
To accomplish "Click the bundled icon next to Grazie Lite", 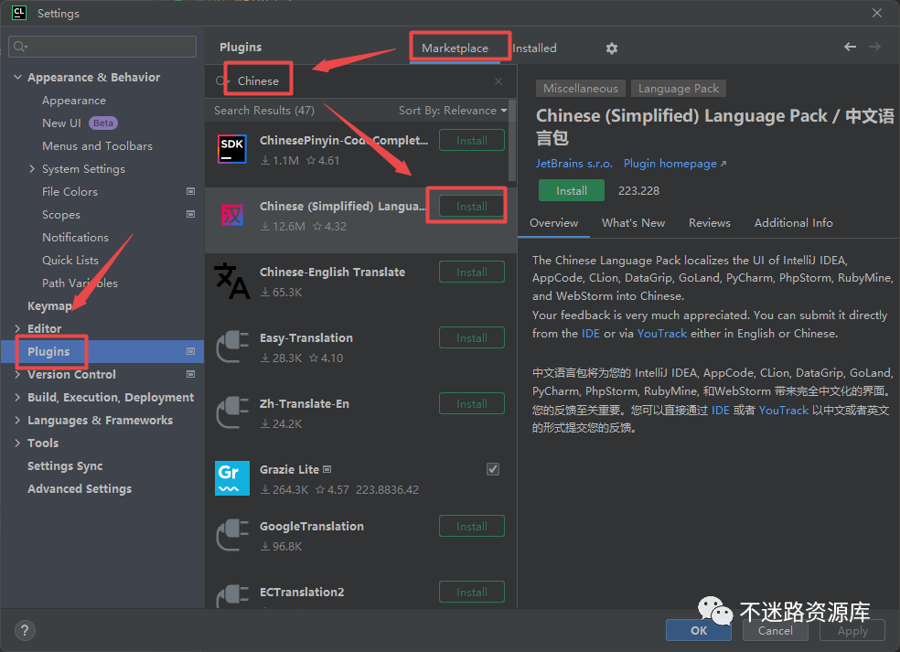I will pyautogui.click(x=327, y=469).
